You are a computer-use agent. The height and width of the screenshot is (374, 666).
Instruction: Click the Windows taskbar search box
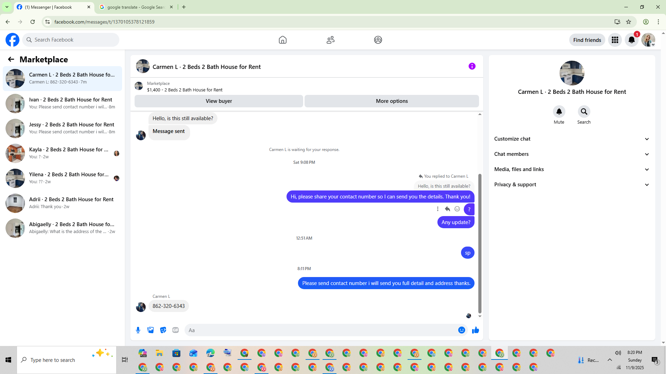(x=67, y=360)
